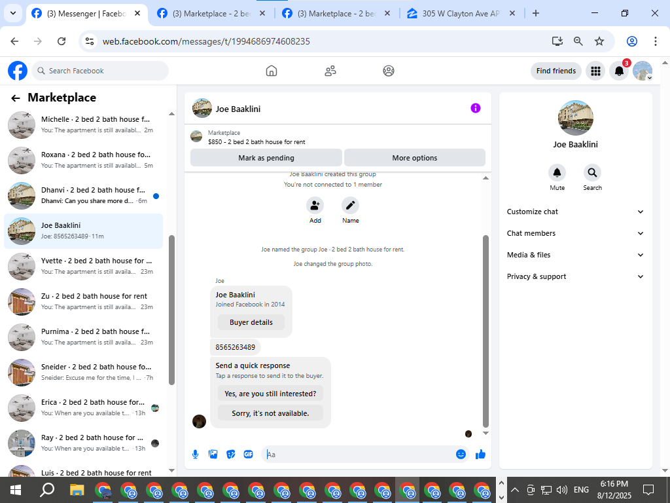Expand Chat members section
This screenshot has width=670, height=503.
(x=575, y=233)
